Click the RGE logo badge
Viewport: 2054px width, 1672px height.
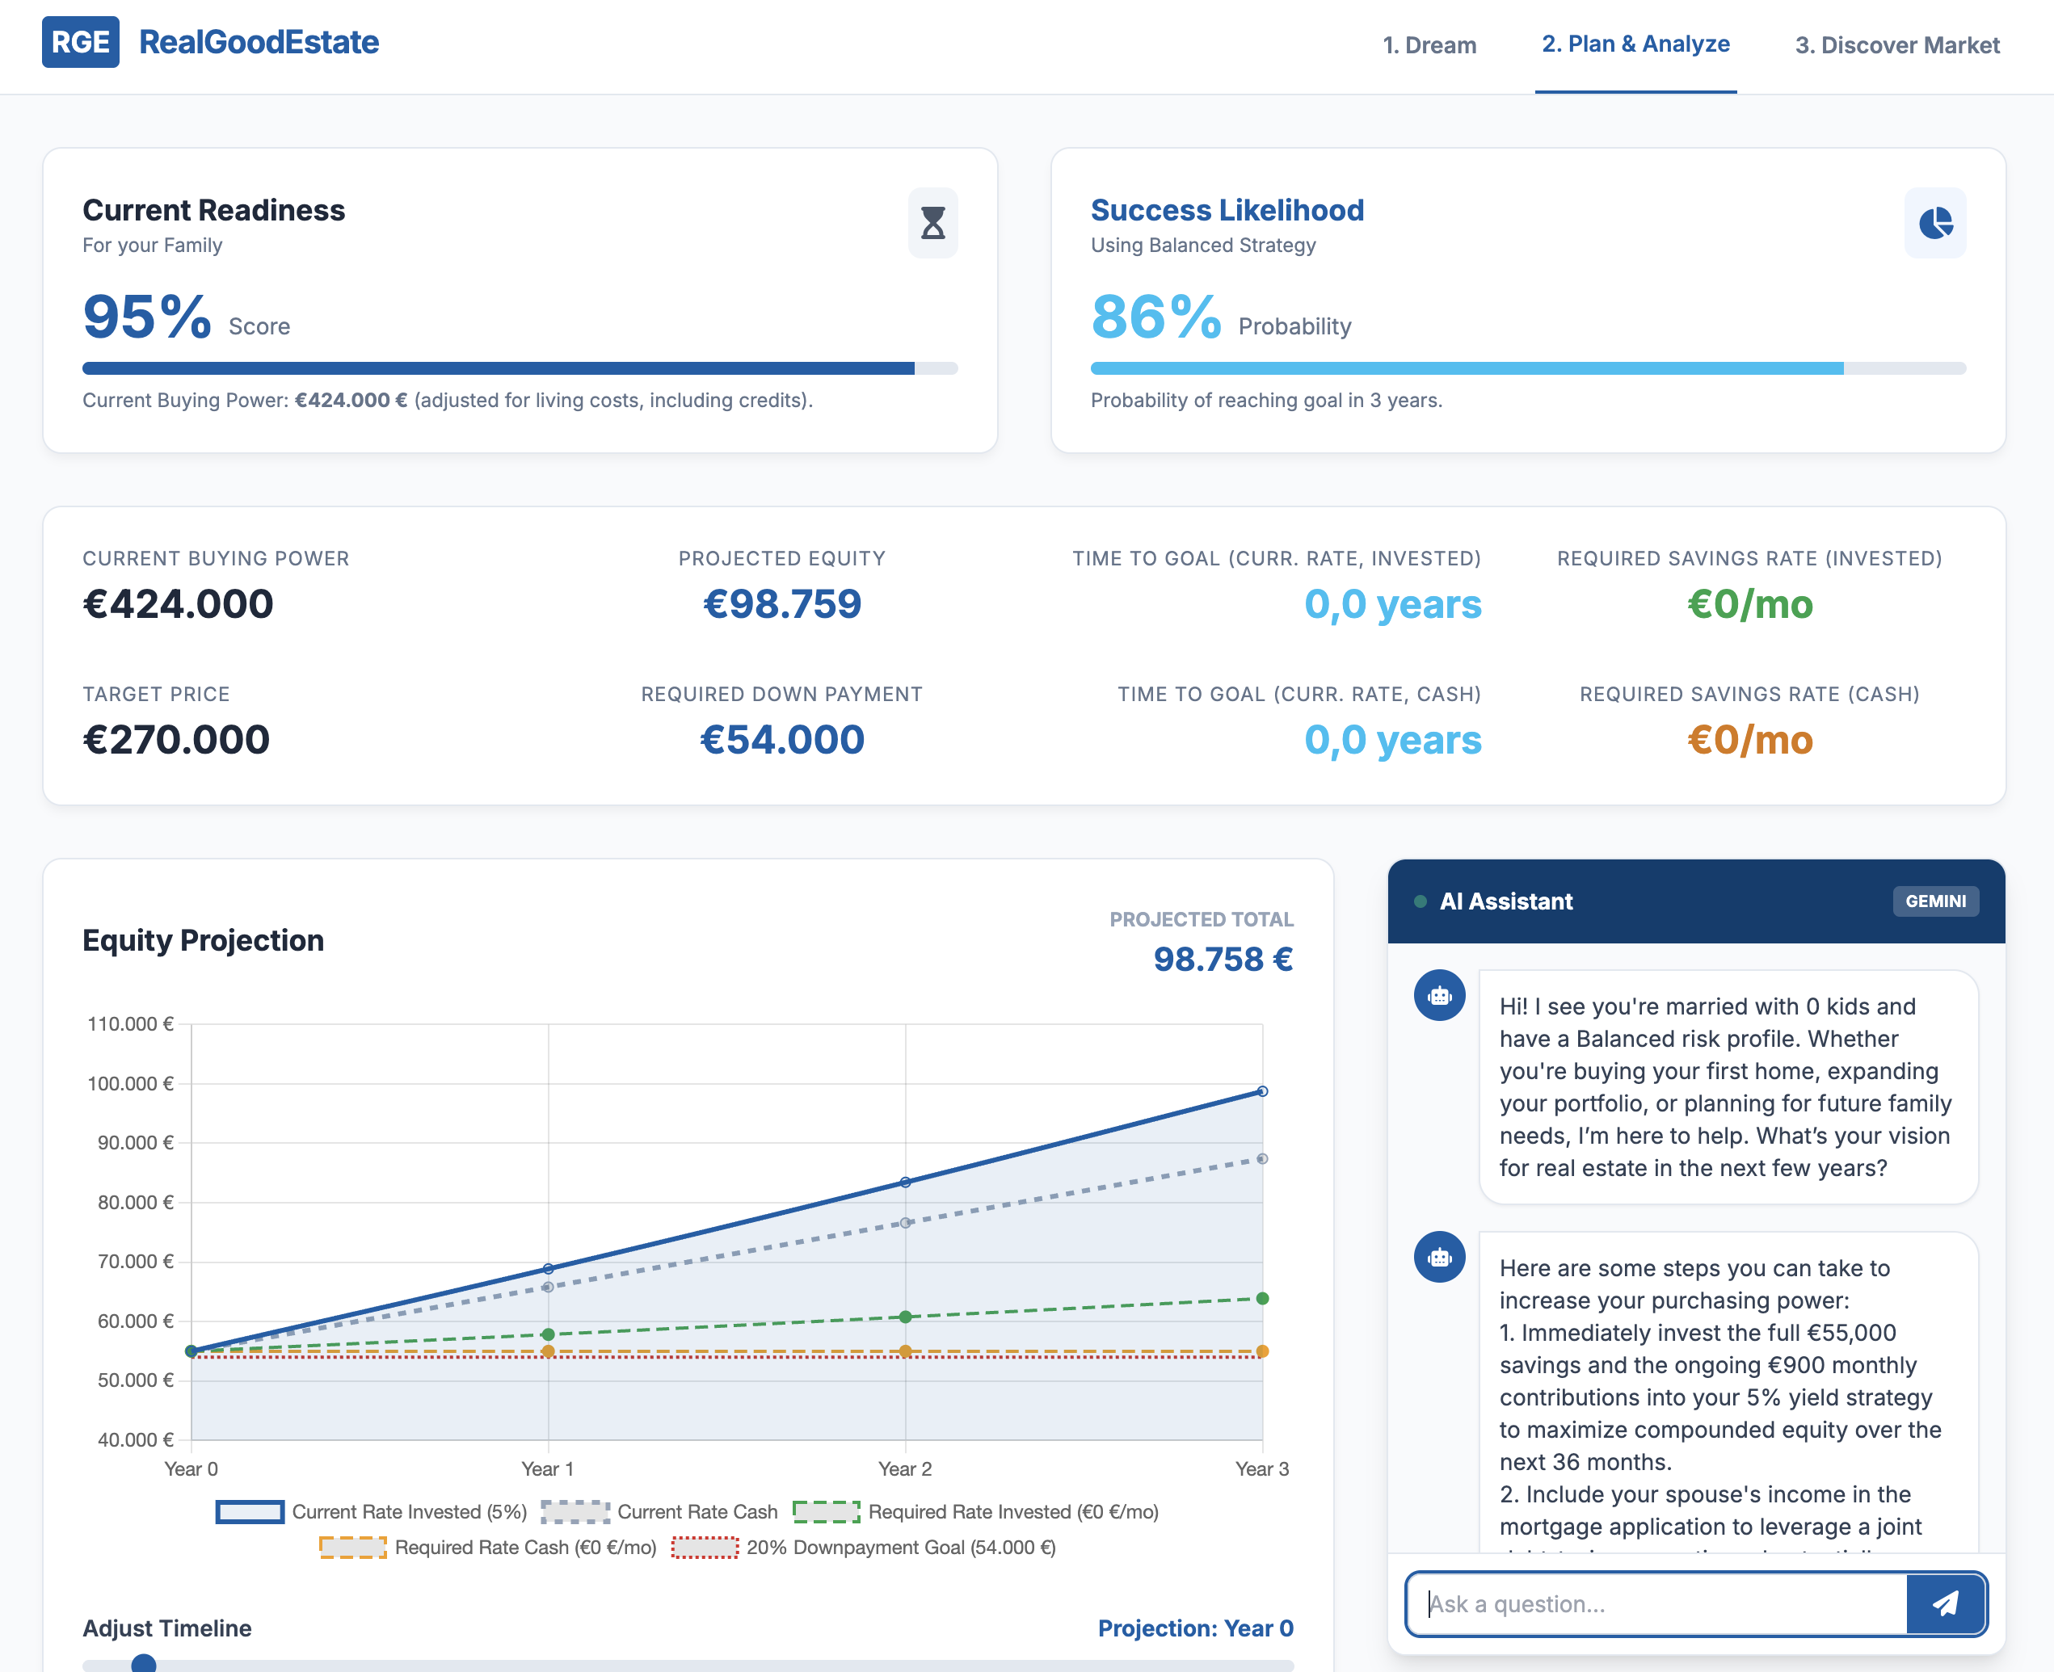pos(80,42)
